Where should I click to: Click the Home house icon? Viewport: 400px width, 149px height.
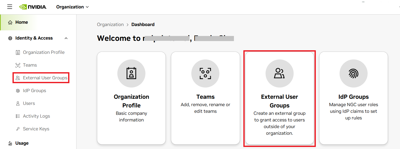click(10, 22)
